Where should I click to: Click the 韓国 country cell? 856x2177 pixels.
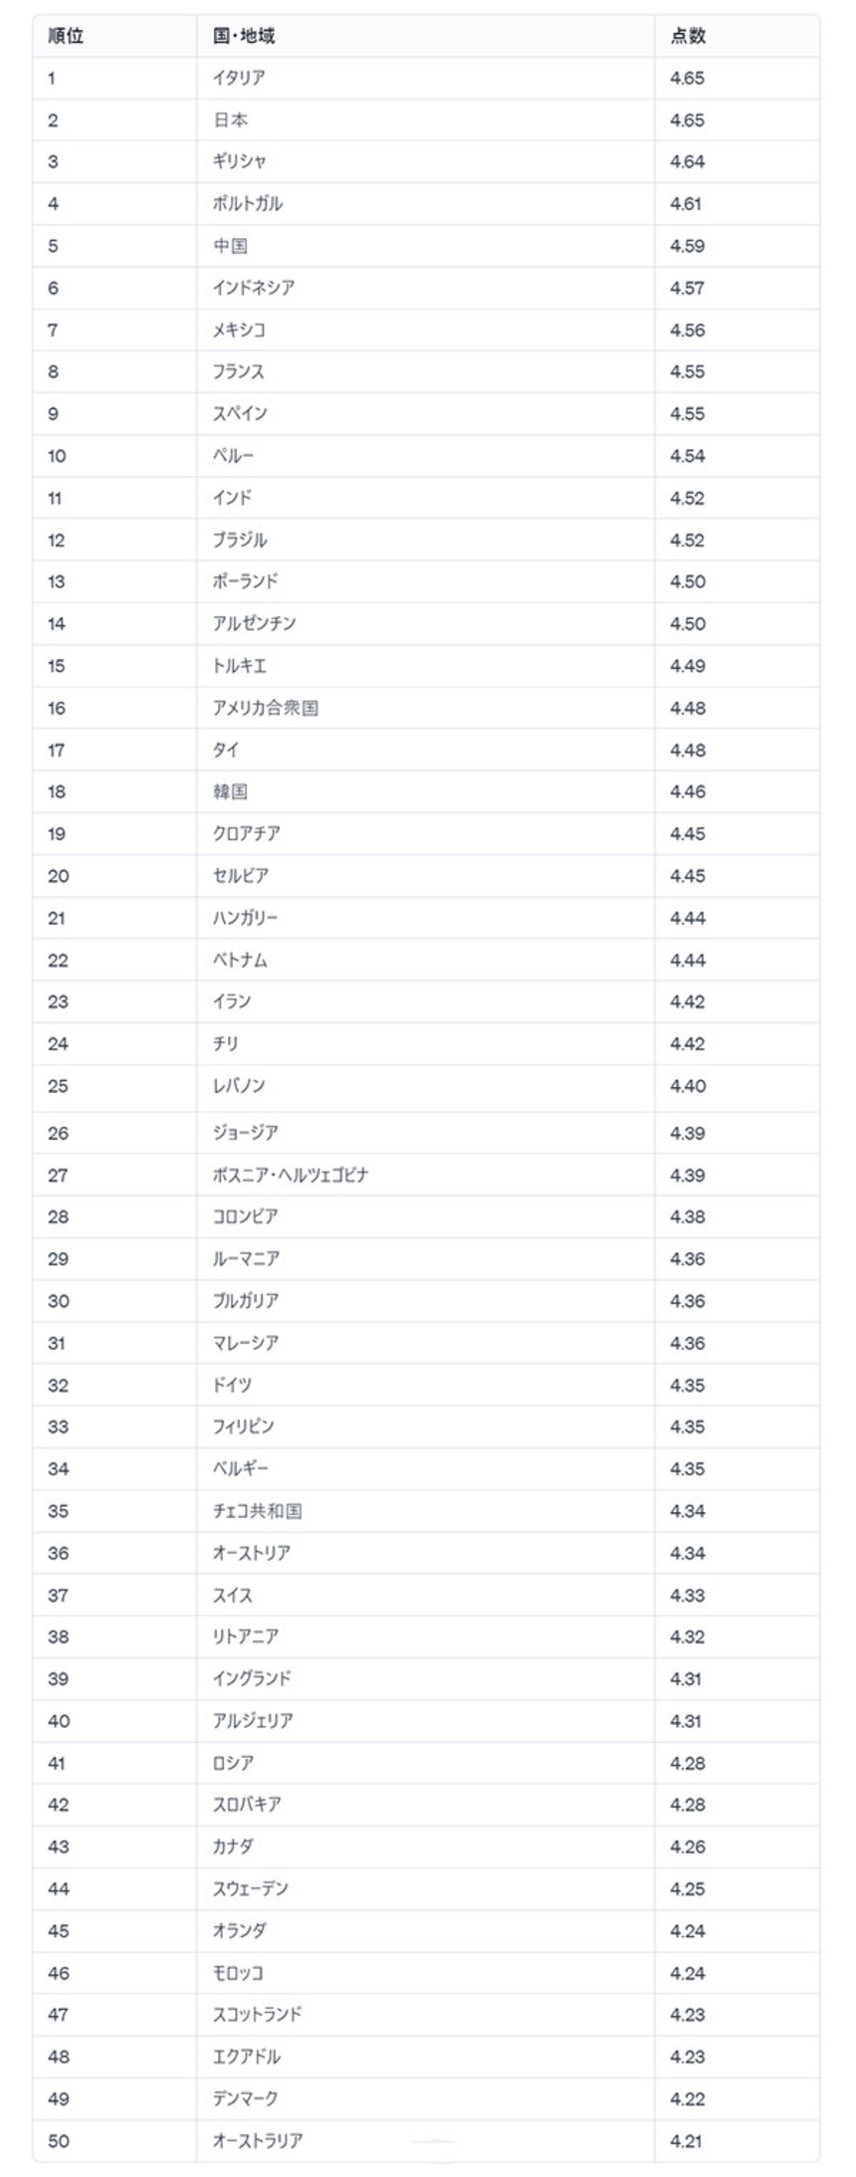click(231, 792)
